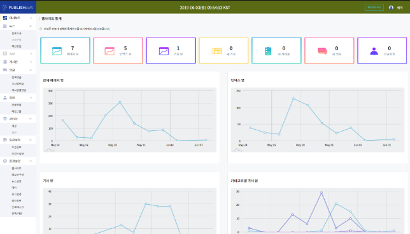The image size is (410, 234).
Task: Click the shield icon for 관리자 menu
Action: click(x=4, y=118)
